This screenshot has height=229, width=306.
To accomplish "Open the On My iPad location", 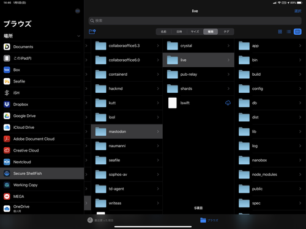I will pyautogui.click(x=42, y=59).
